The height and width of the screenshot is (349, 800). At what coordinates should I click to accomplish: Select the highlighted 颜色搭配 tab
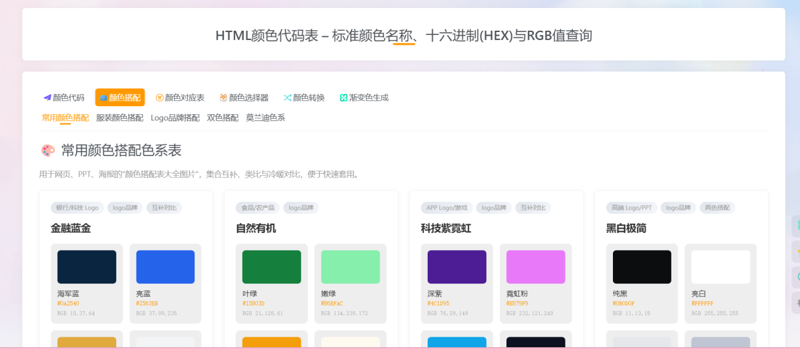click(120, 97)
